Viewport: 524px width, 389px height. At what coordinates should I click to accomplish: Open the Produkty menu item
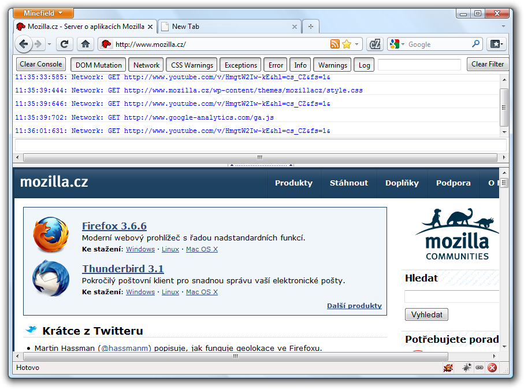point(293,183)
